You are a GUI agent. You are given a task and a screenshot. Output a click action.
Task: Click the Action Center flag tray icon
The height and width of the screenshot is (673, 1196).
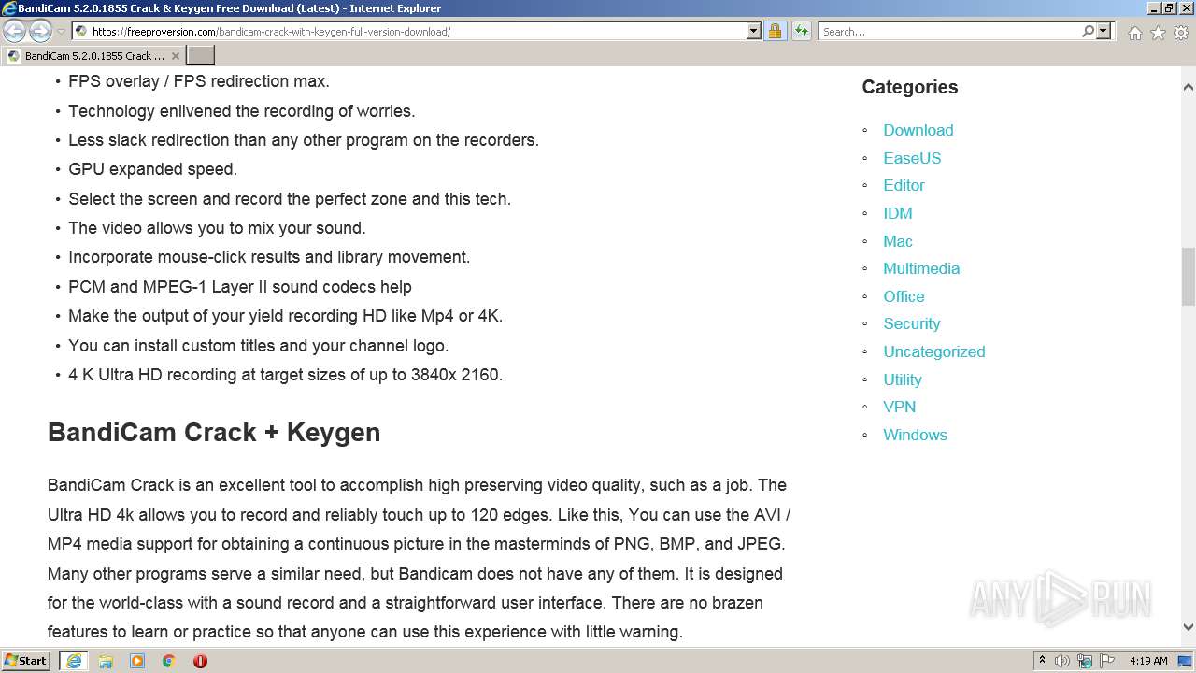(x=1106, y=661)
